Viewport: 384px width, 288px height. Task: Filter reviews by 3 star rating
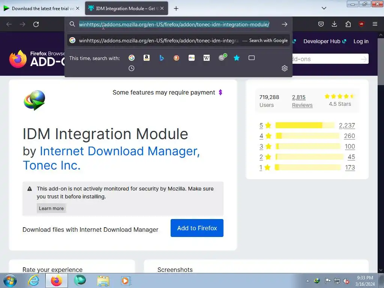click(265, 147)
